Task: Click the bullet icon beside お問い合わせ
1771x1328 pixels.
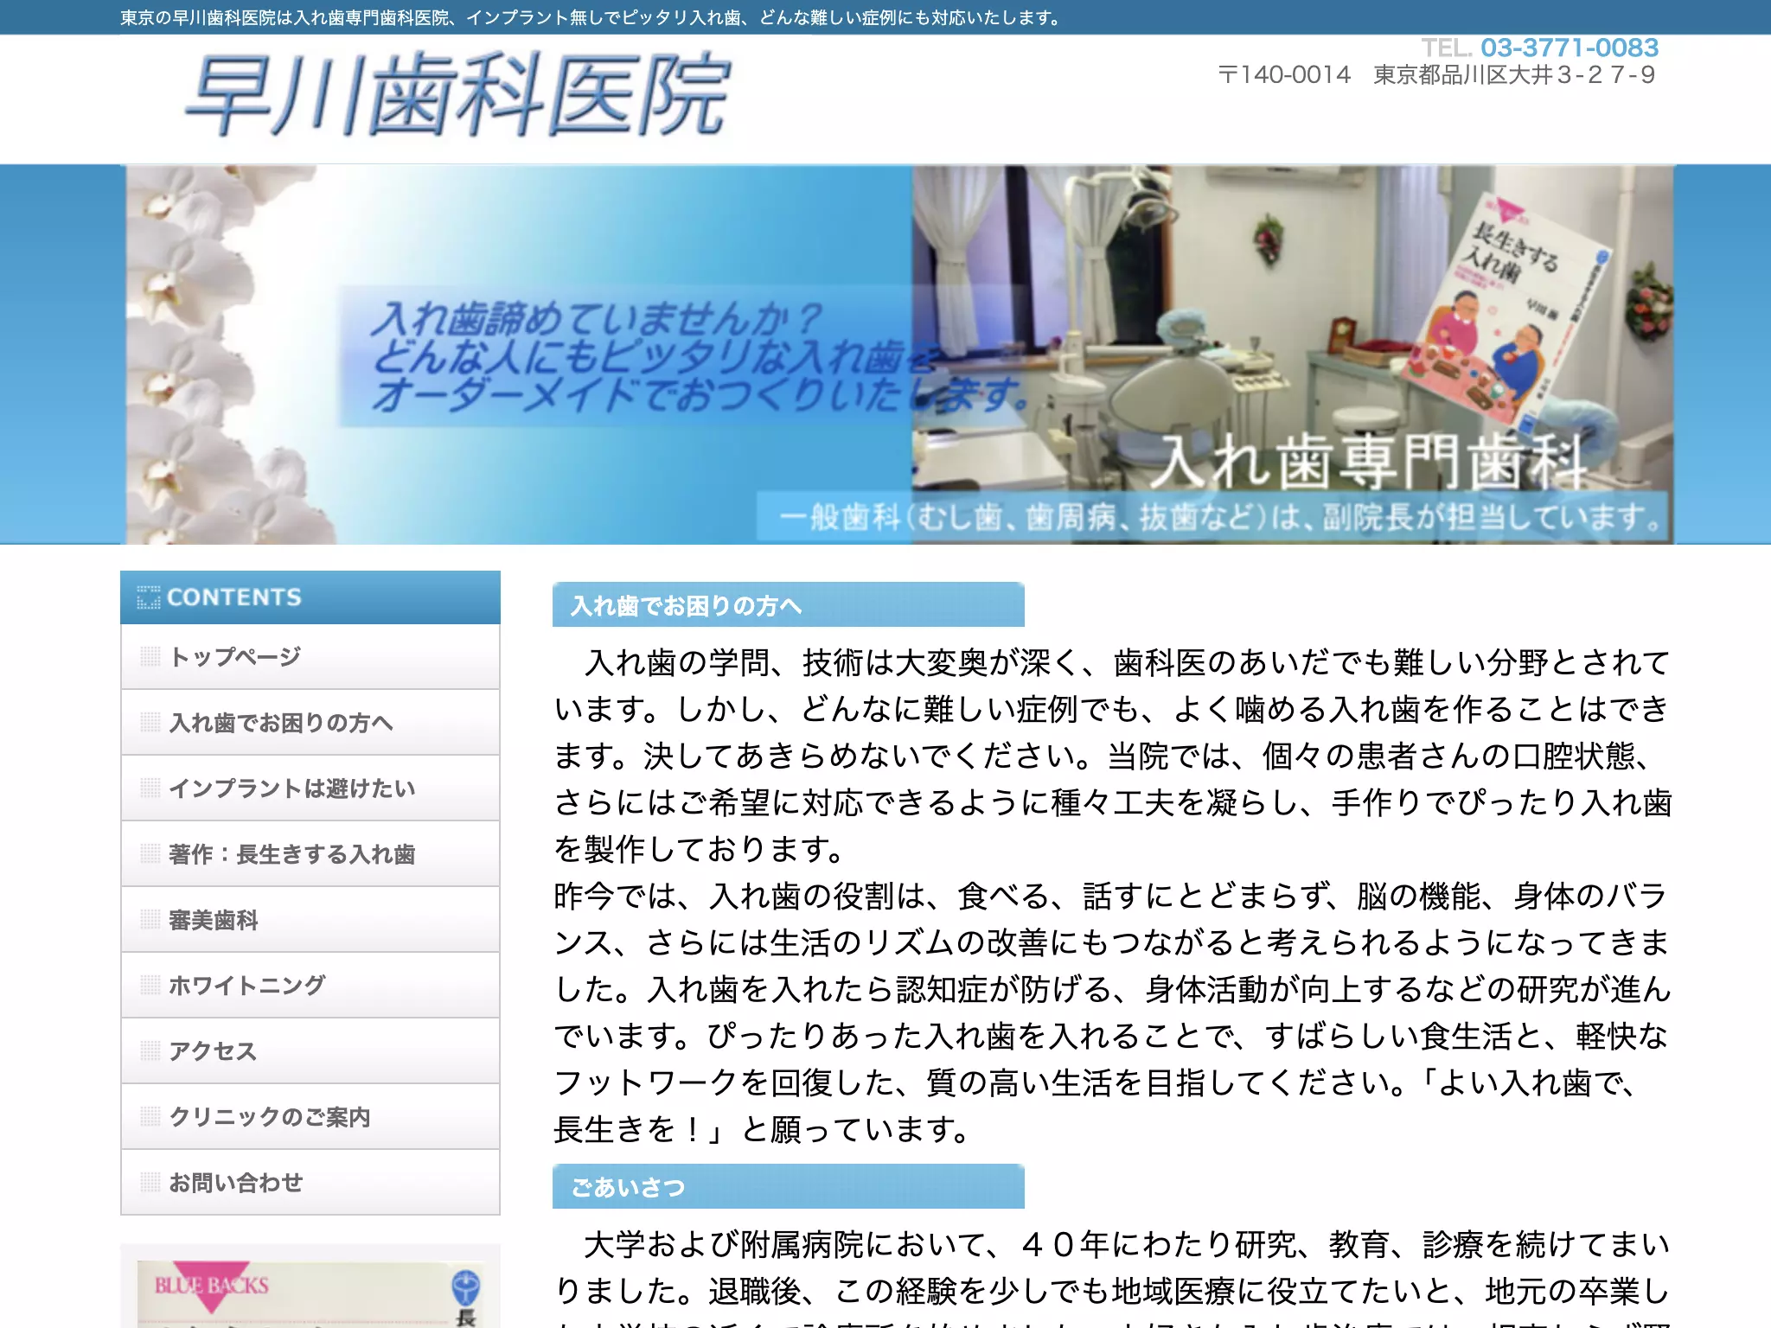Action: pos(150,1183)
